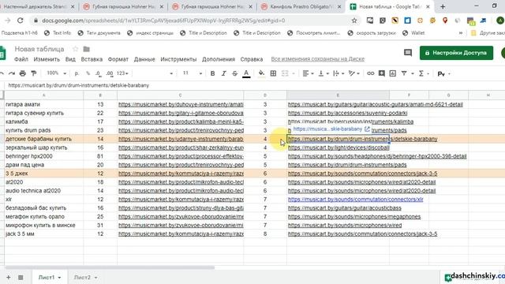
Task: Open the Данные menu
Action: (144, 59)
